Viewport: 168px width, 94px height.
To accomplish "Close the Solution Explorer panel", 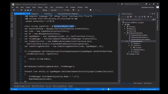I will tap(154, 14).
